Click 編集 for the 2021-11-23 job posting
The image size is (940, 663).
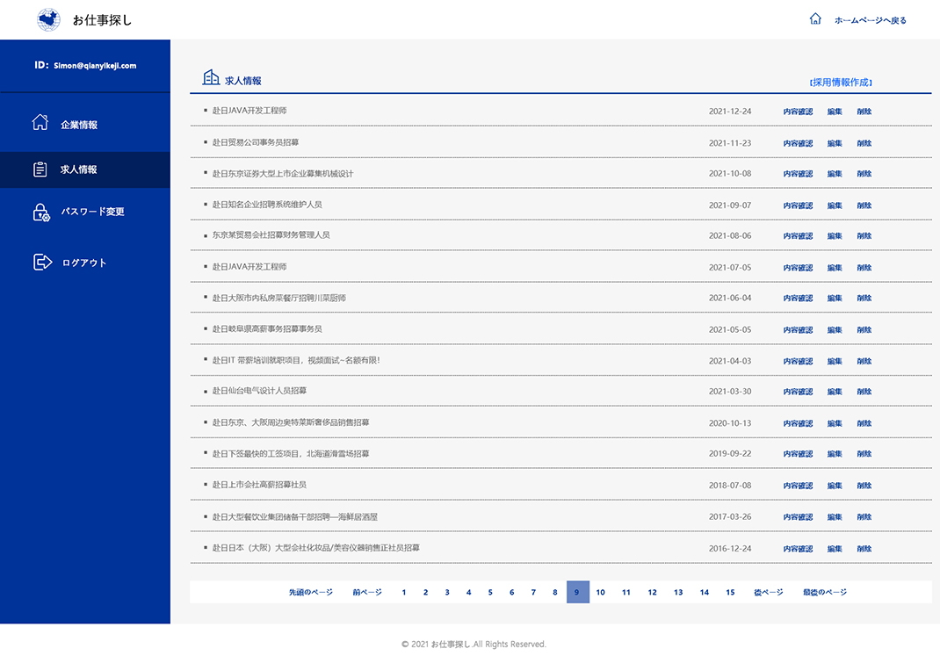[835, 143]
